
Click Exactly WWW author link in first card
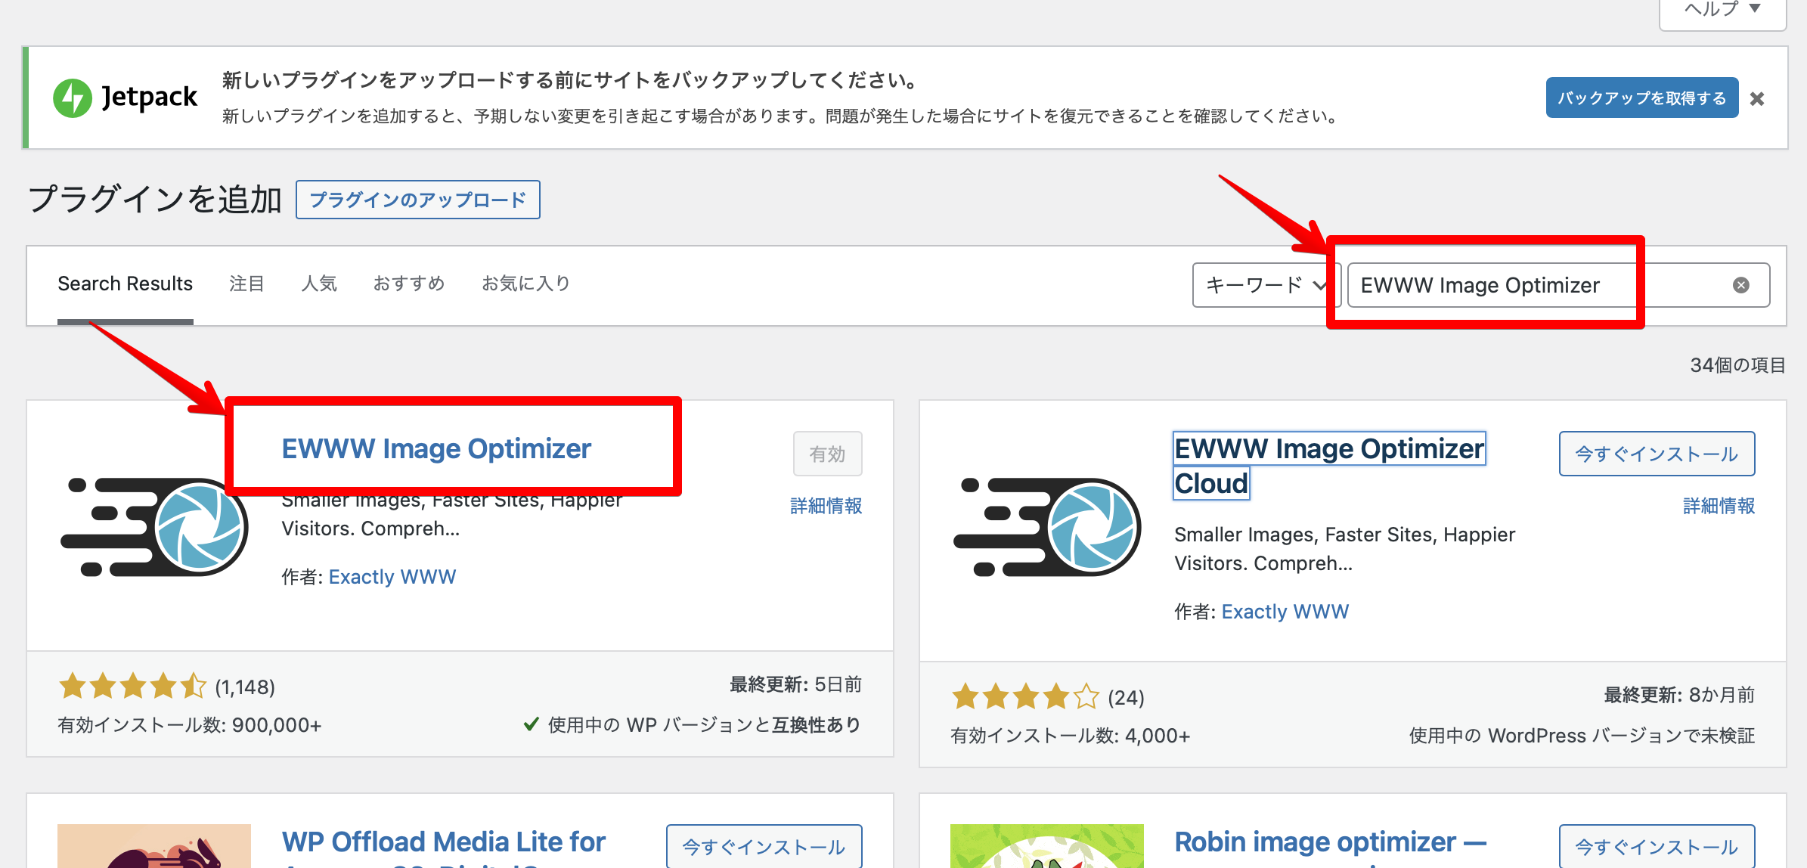coord(392,577)
